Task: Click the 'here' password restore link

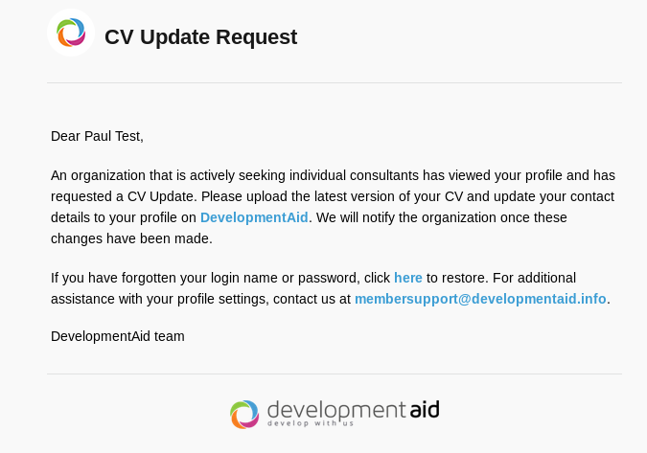Action: (408, 278)
